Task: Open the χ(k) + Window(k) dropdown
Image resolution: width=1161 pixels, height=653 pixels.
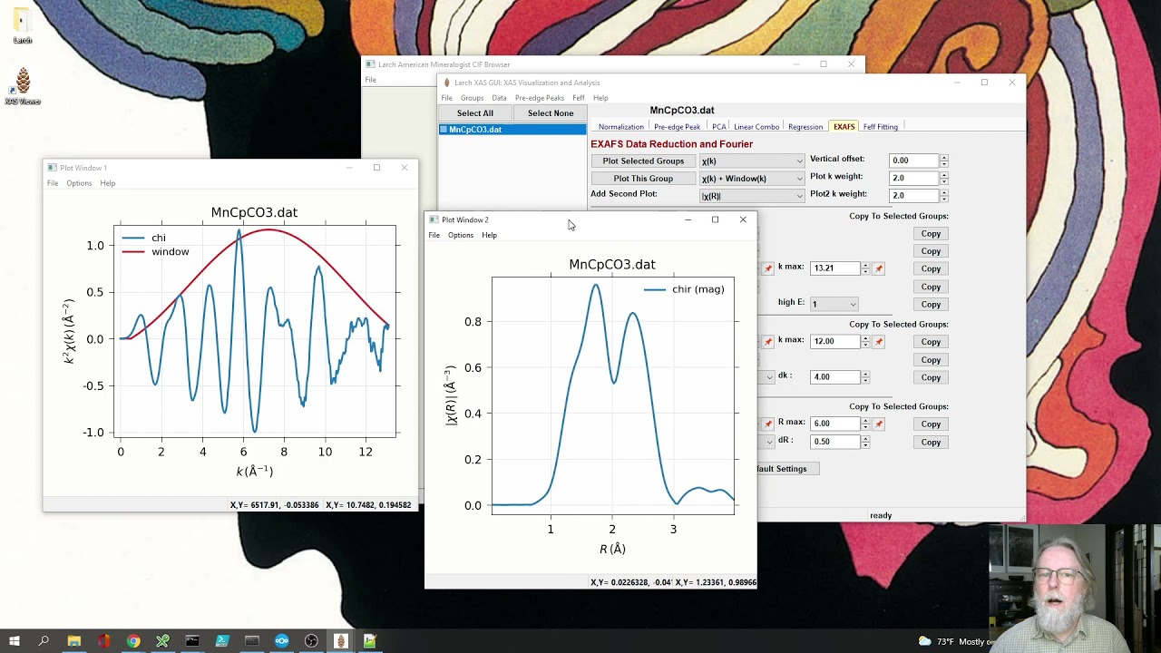Action: (752, 179)
